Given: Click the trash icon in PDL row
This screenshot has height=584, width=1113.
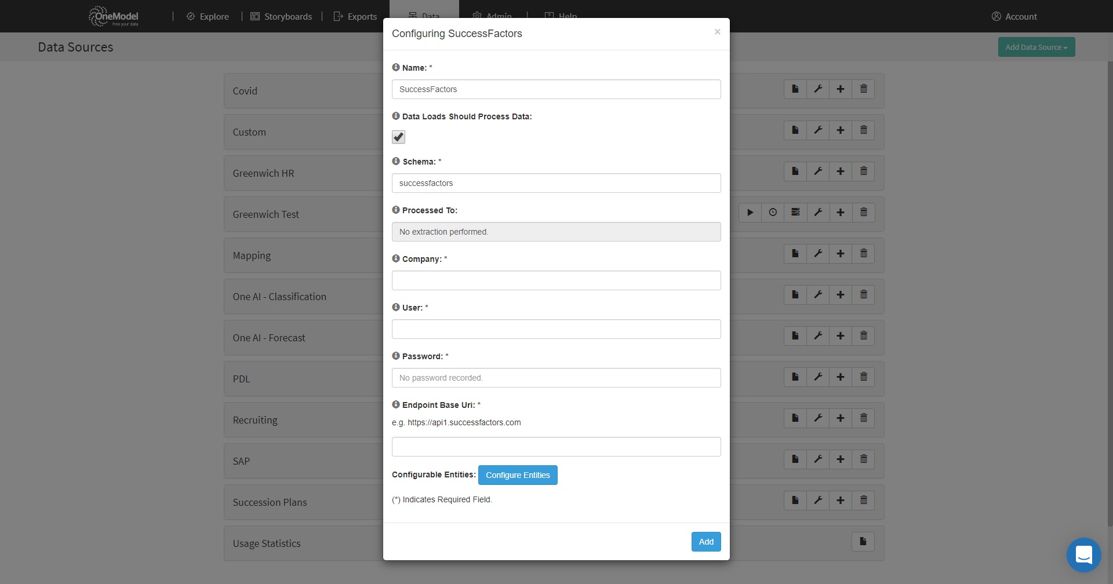Looking at the screenshot, I should tap(863, 377).
